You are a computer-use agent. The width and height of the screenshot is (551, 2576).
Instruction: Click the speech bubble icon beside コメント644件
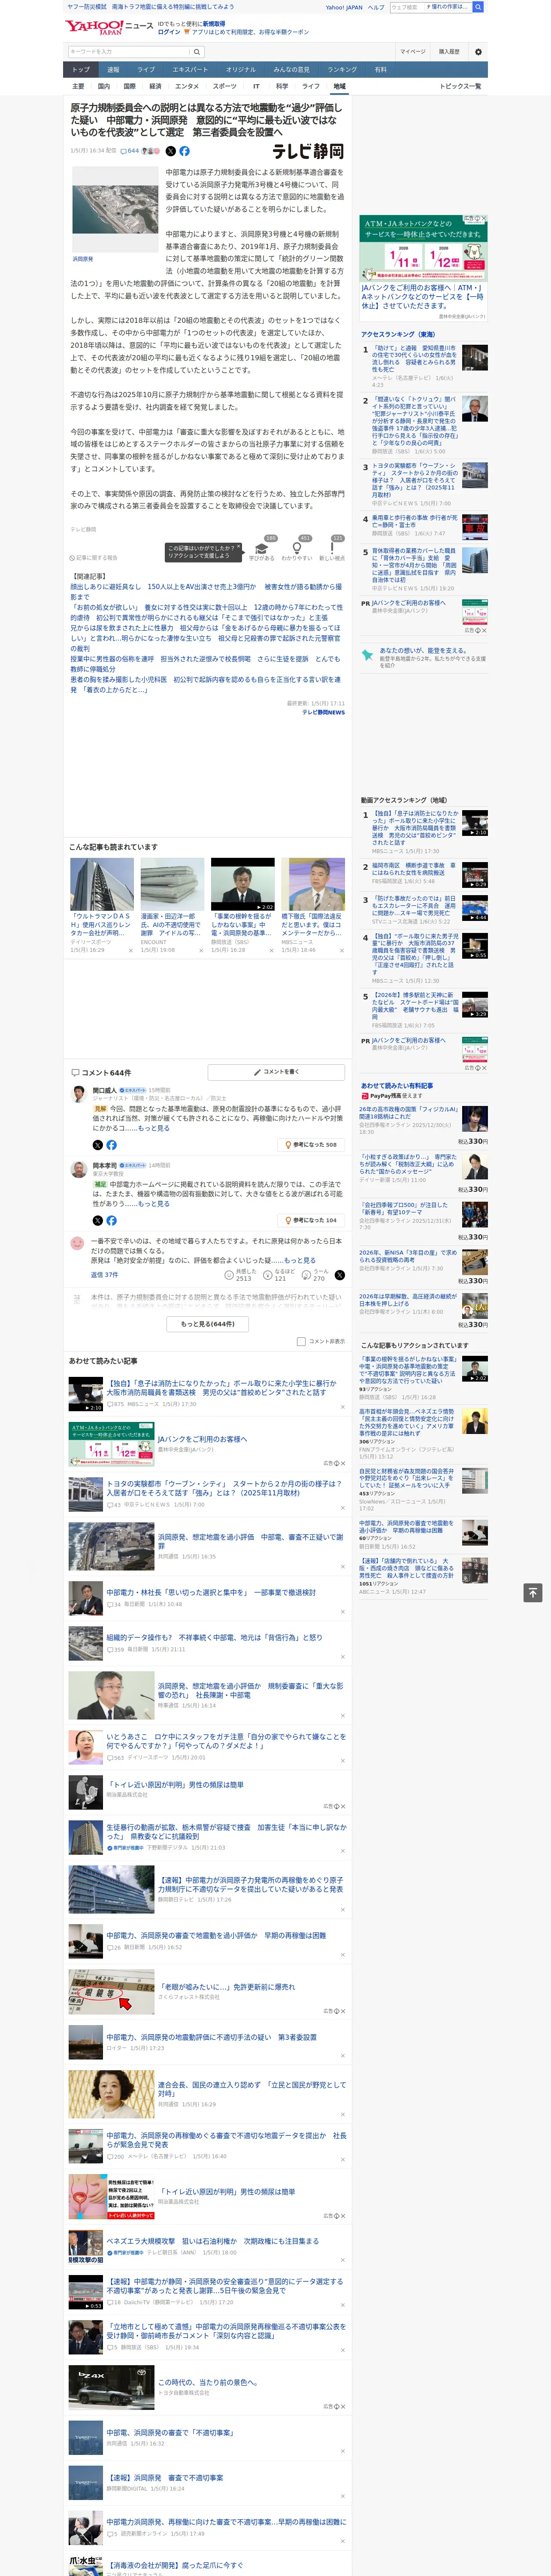[x=75, y=1072]
